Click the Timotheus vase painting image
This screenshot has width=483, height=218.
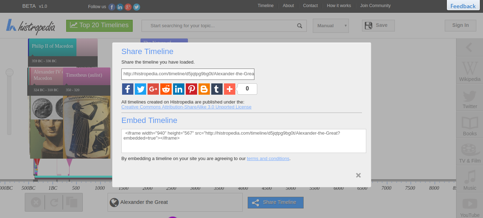coord(87,127)
